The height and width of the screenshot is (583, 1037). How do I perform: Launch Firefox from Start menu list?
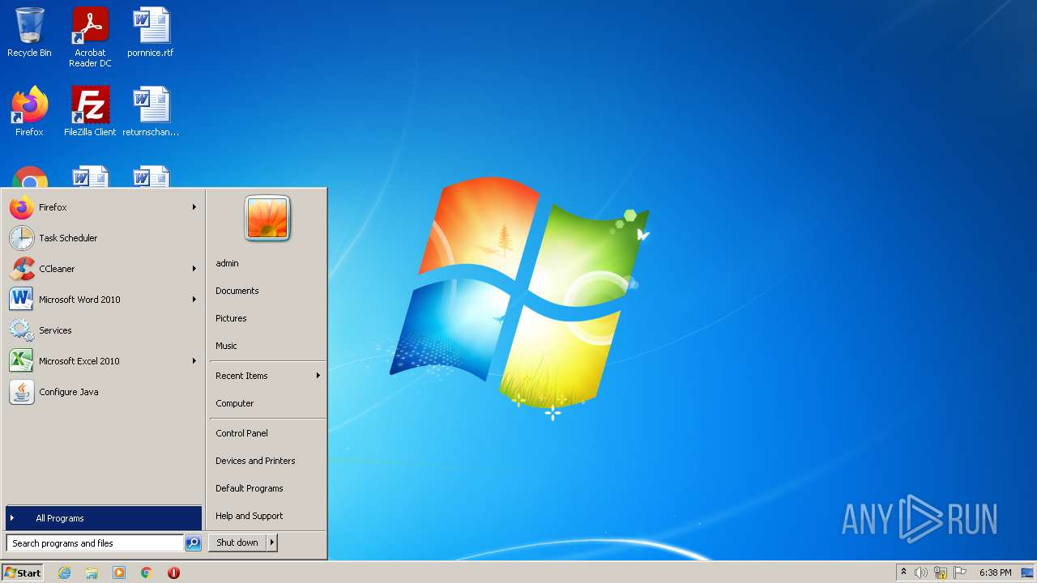[103, 207]
